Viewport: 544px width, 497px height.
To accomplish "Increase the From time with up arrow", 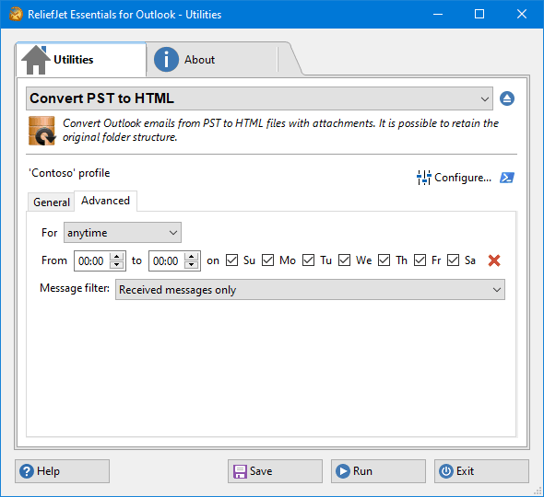I will click(x=117, y=257).
